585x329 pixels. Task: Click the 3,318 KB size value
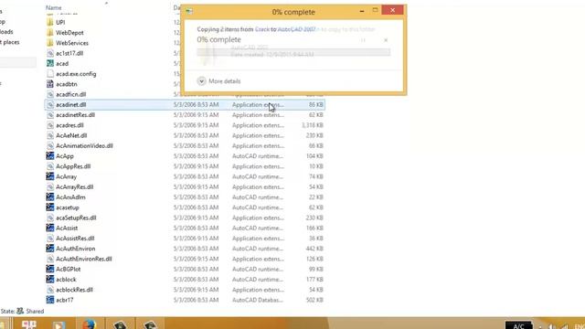coord(313,125)
